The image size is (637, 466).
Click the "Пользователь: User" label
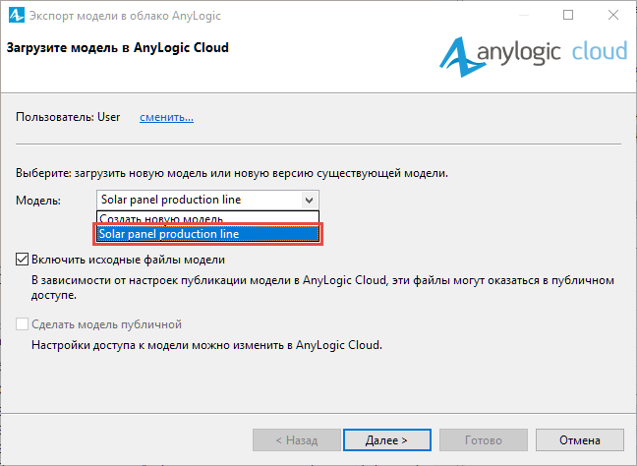pyautogui.click(x=68, y=117)
